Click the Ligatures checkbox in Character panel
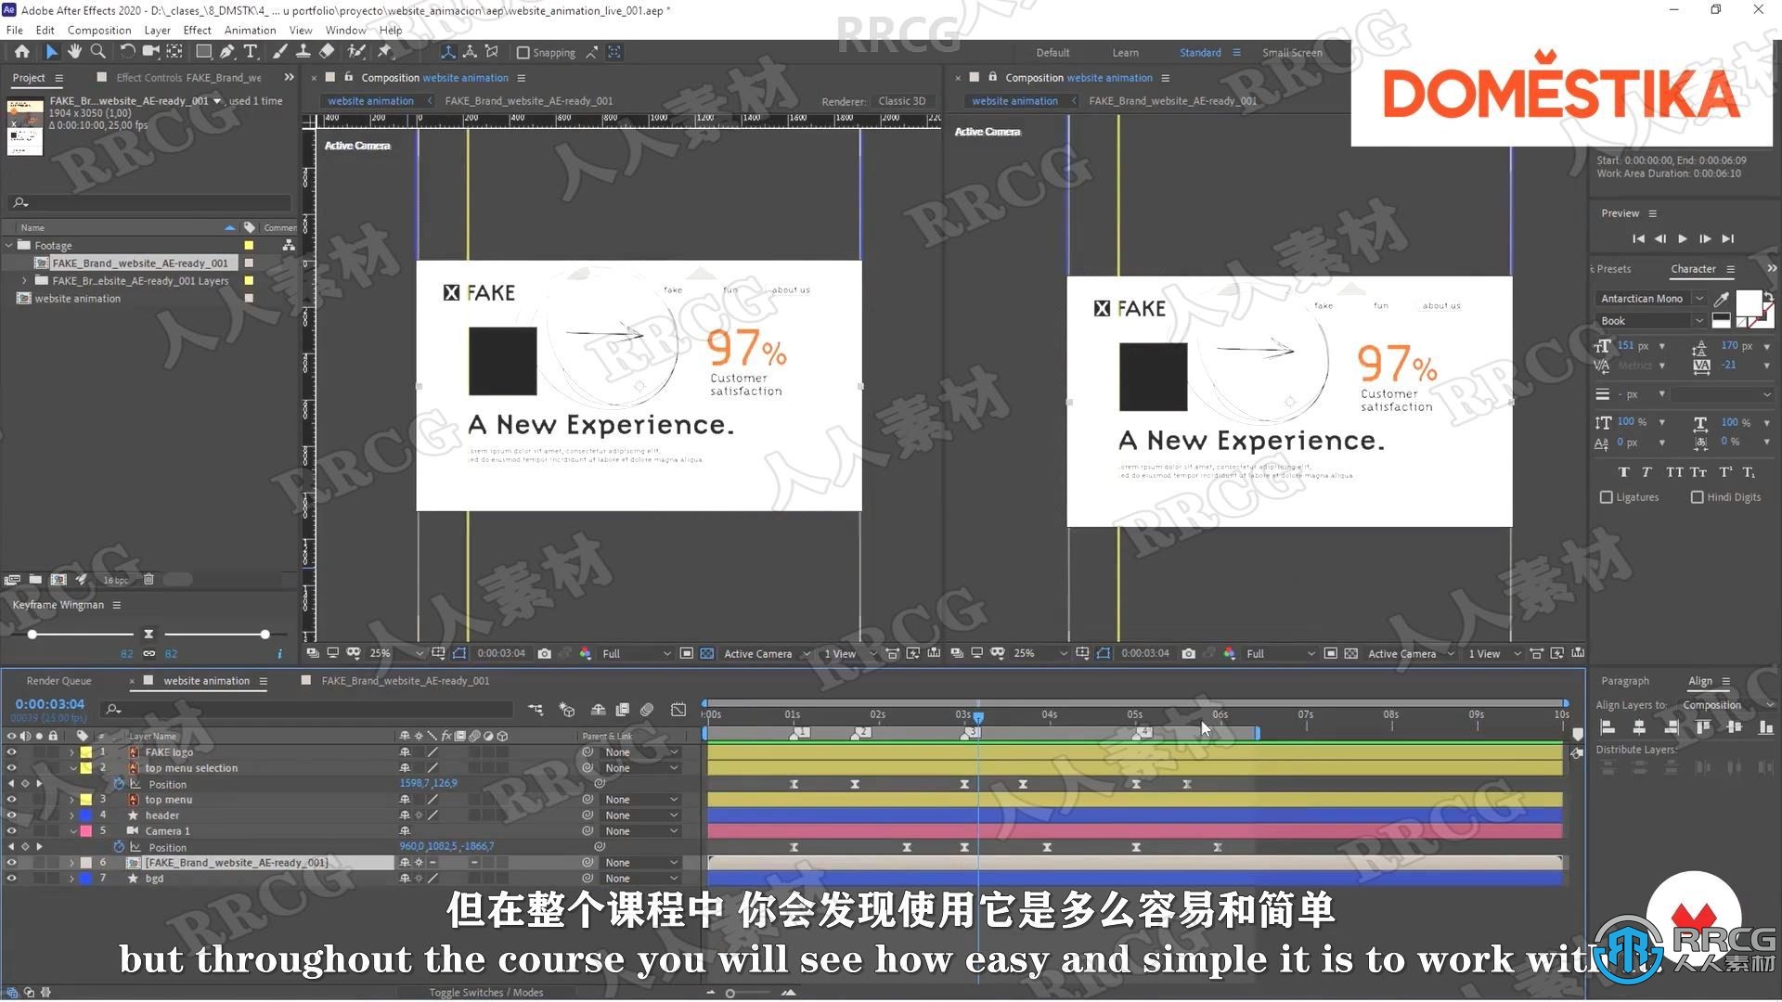This screenshot has width=1782, height=1002. pos(1608,496)
